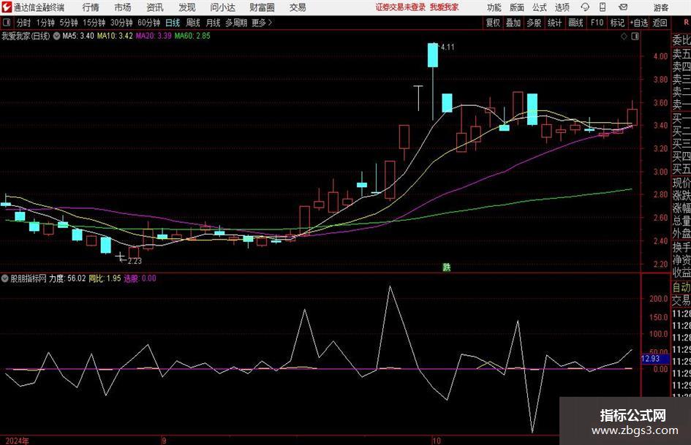
Task: Open the customer service headset icon
Action: pos(585,7)
